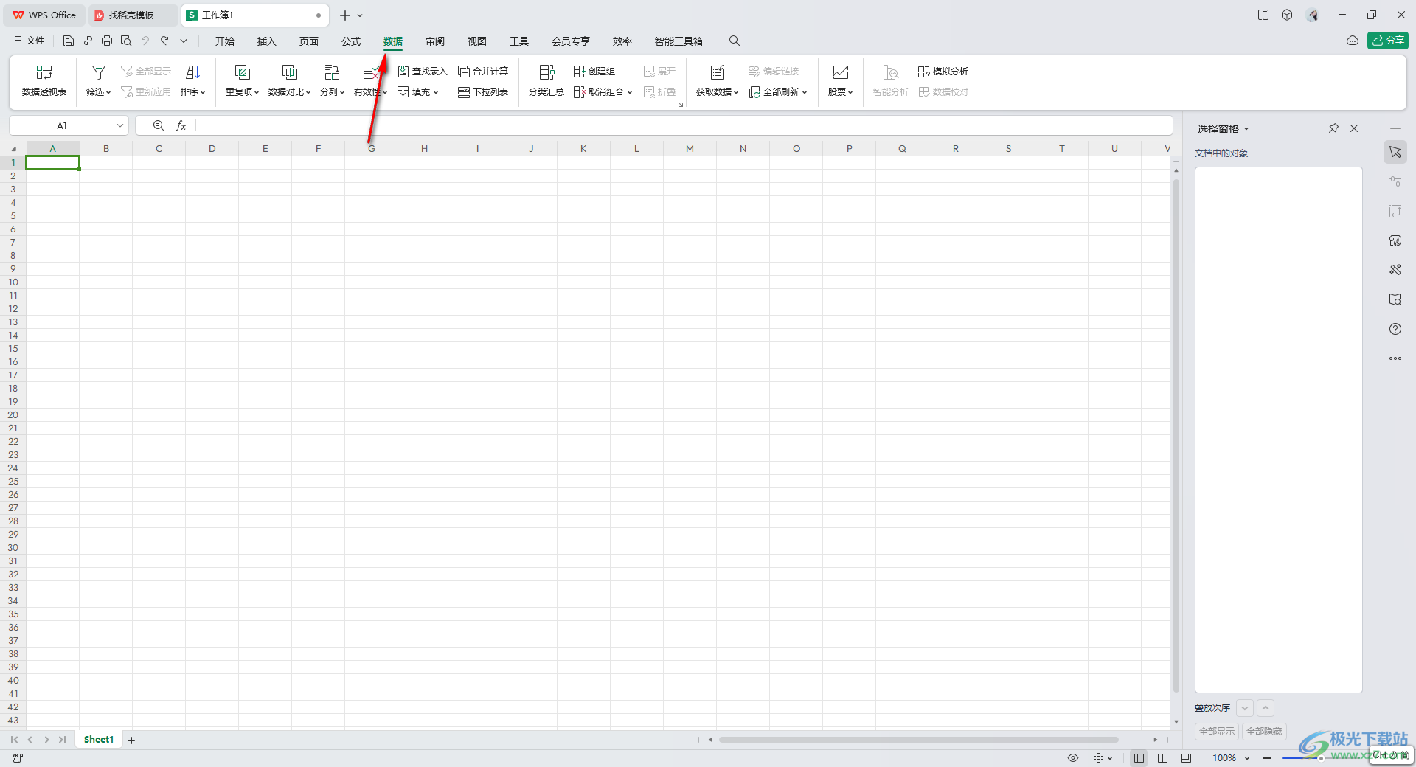
Task: Close the selection pane
Action: (1354, 128)
